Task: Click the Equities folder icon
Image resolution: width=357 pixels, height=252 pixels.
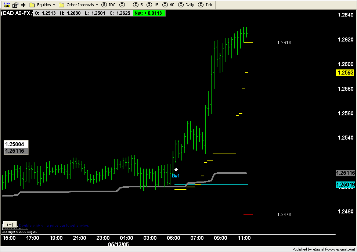Action: 32,5
